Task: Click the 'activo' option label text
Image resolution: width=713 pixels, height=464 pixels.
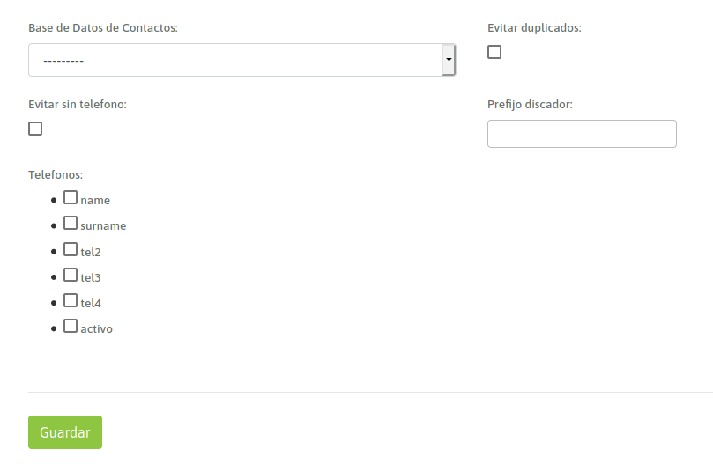Action: tap(97, 329)
